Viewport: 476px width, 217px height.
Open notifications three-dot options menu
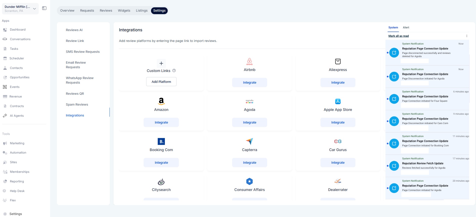click(467, 36)
